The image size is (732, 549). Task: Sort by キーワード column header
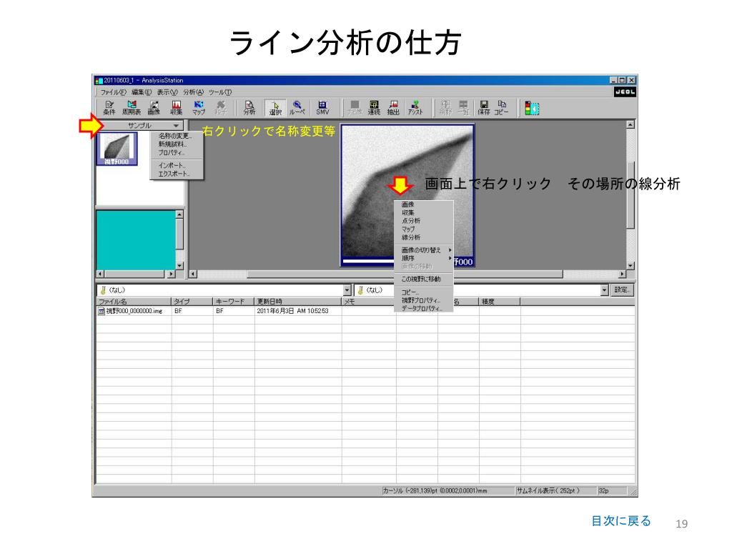[x=234, y=302]
